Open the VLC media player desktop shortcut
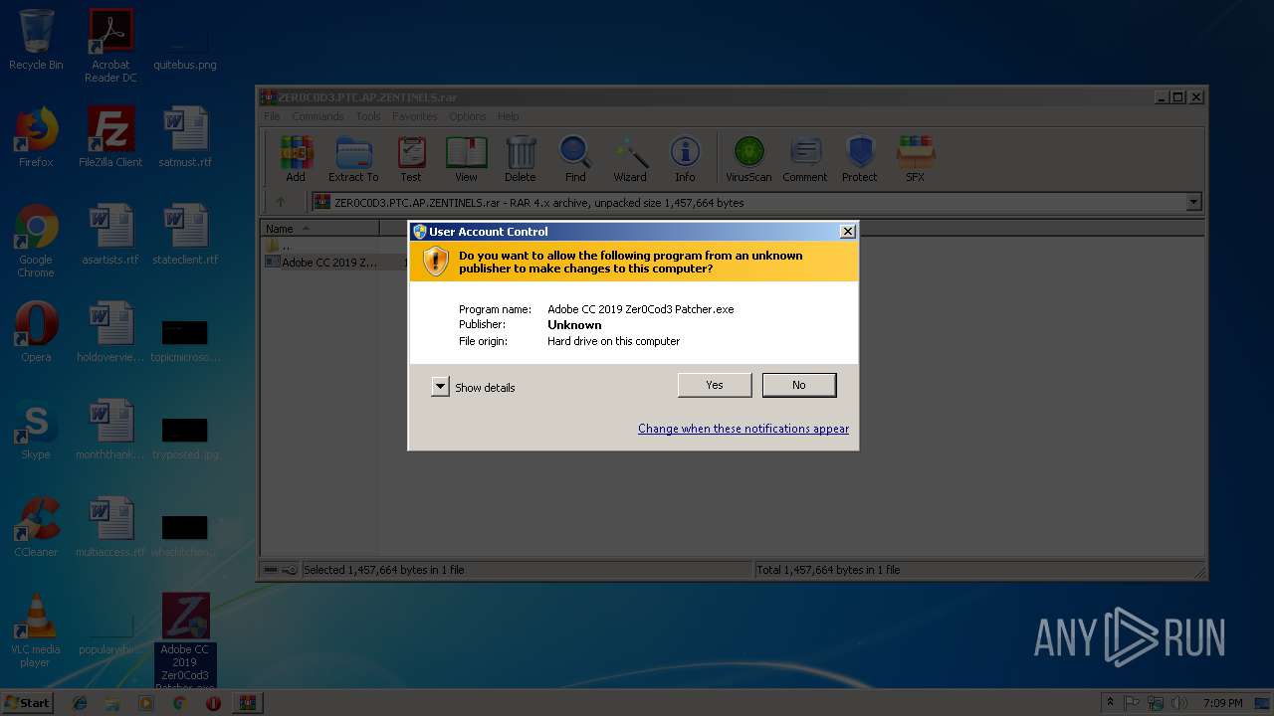The height and width of the screenshot is (716, 1274). point(36,630)
